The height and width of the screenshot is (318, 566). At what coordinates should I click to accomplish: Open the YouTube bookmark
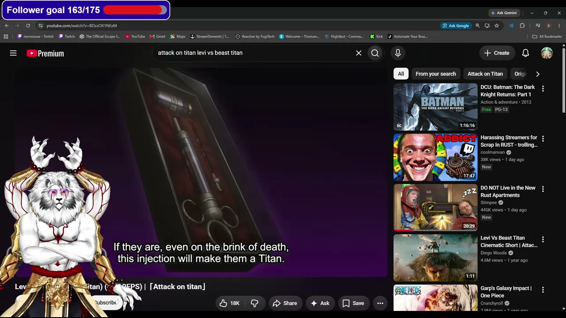point(135,37)
